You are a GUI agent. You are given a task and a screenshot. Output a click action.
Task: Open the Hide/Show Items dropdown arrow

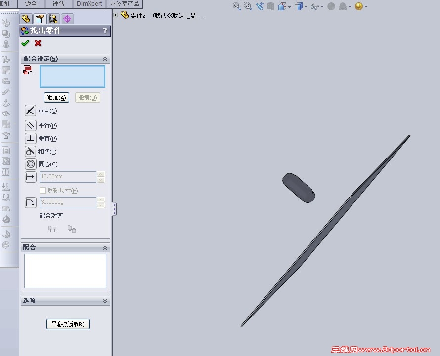tap(322, 7)
